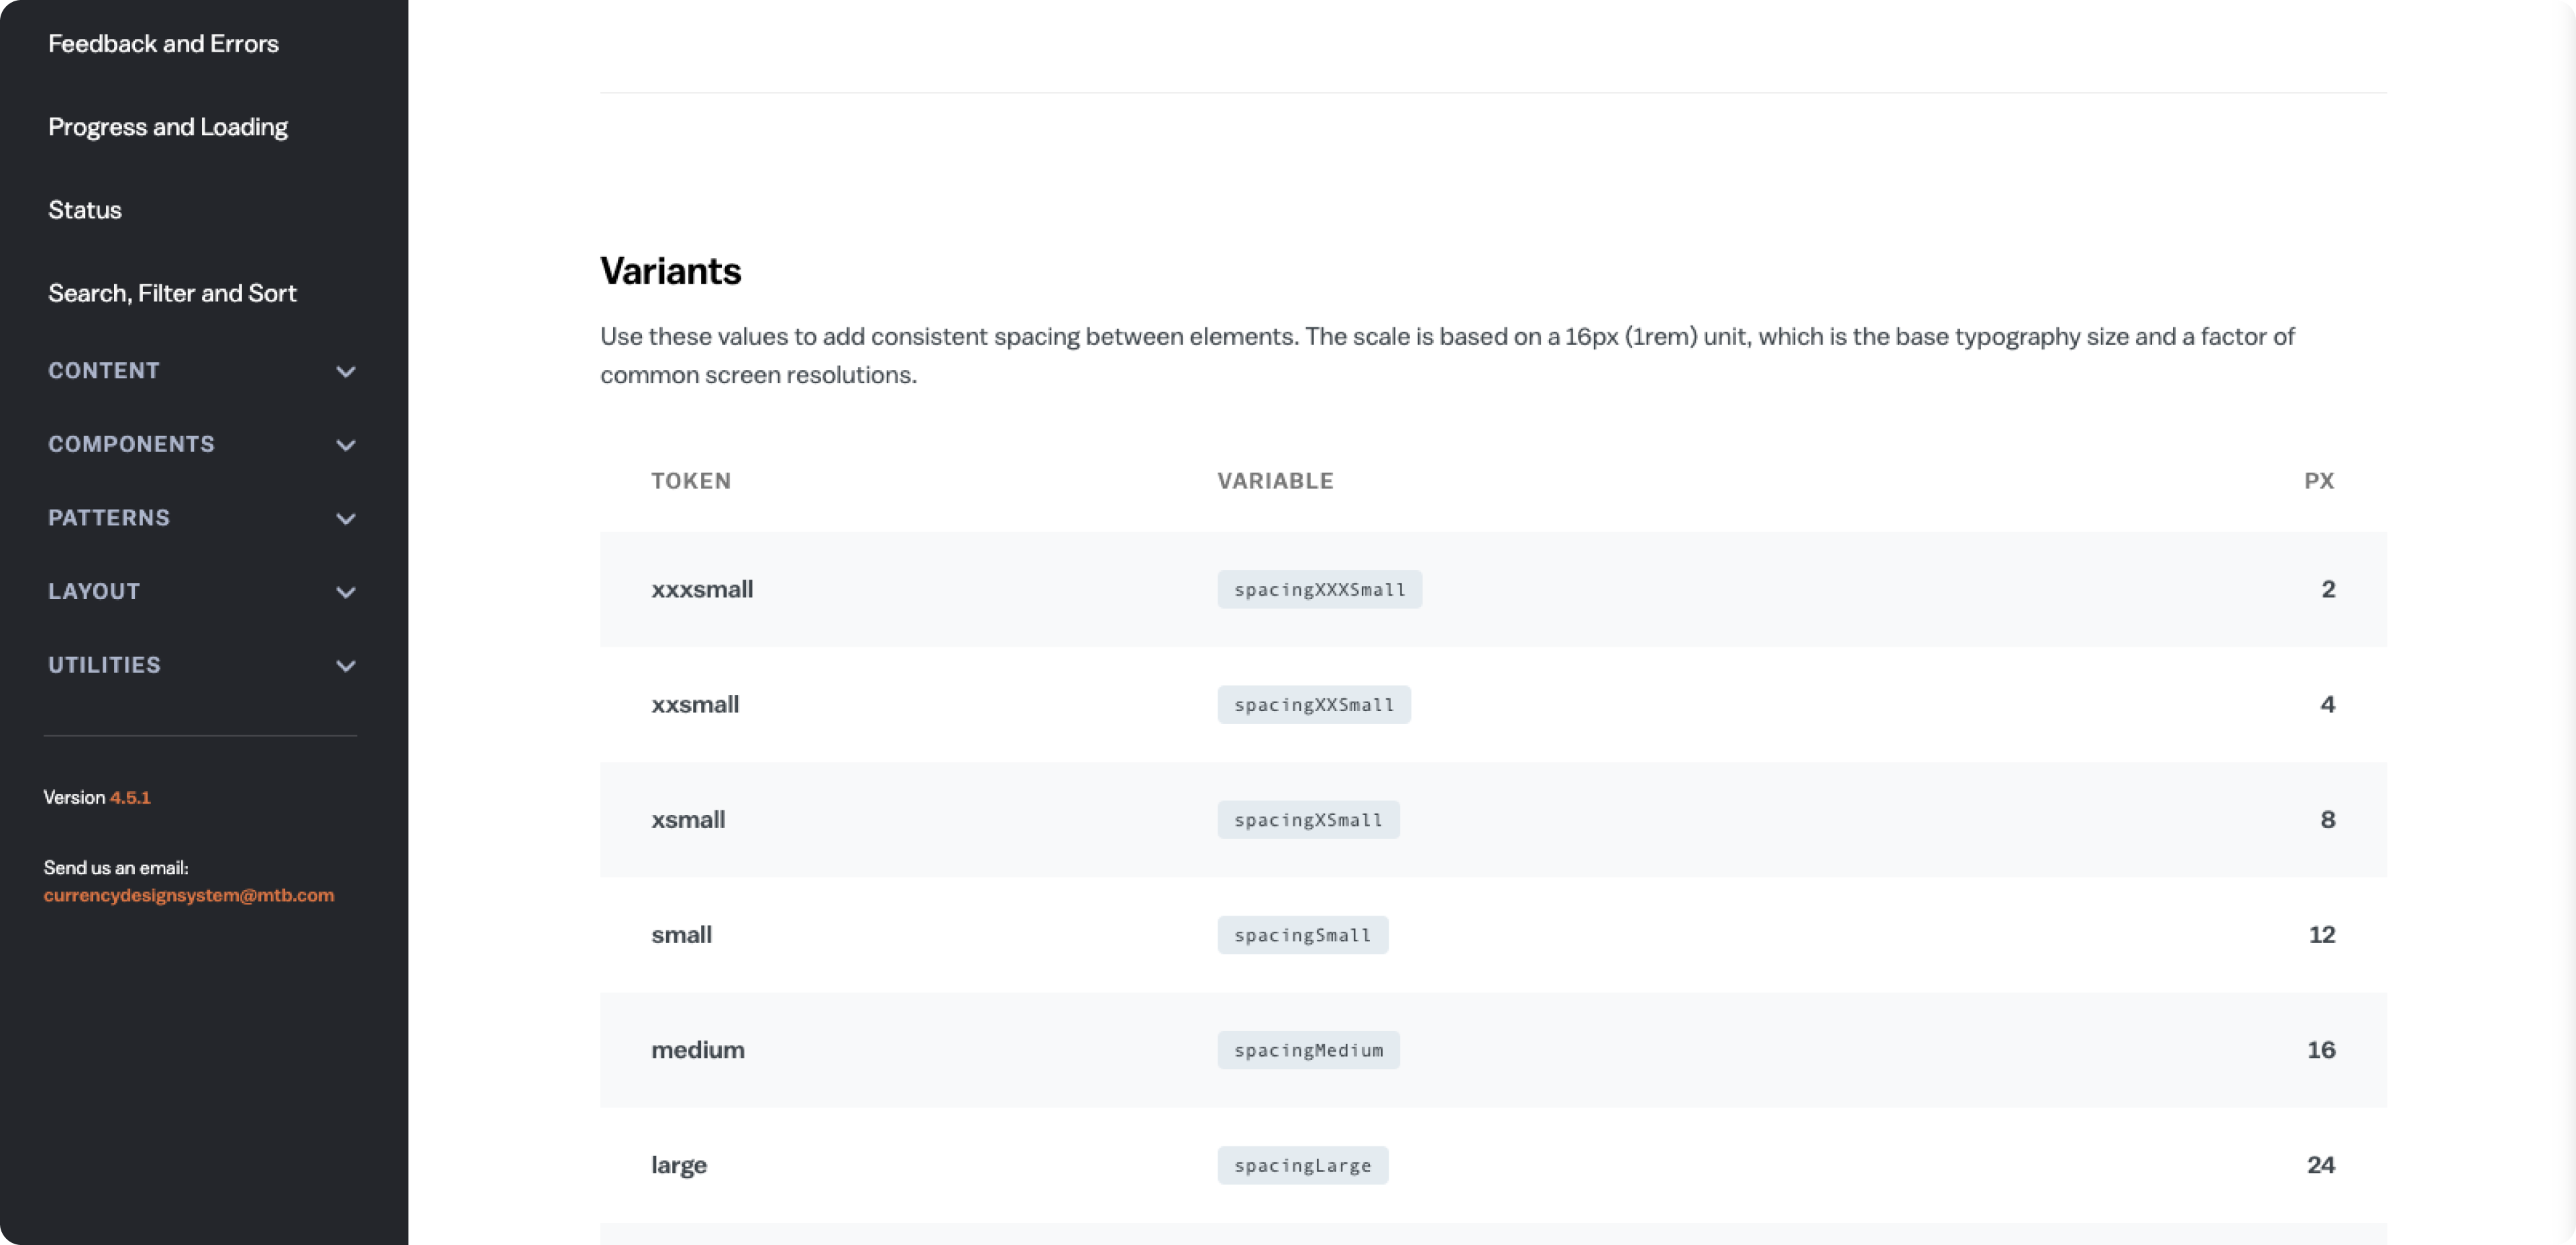Expand the CONTENT section chevron
Viewport: 2576px width, 1245px height.
pyautogui.click(x=345, y=372)
